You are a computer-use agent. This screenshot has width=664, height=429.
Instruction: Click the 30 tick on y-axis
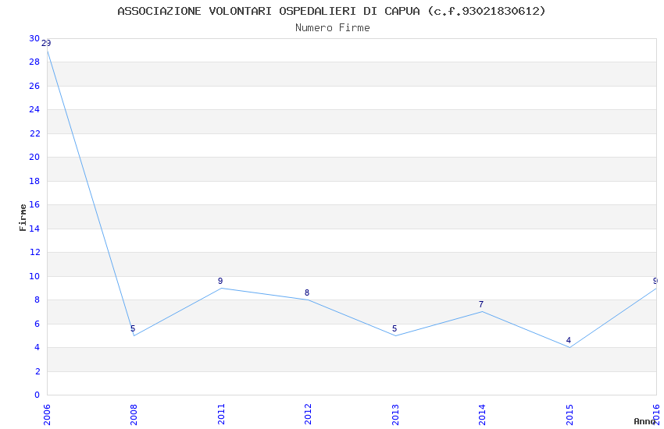click(x=34, y=38)
